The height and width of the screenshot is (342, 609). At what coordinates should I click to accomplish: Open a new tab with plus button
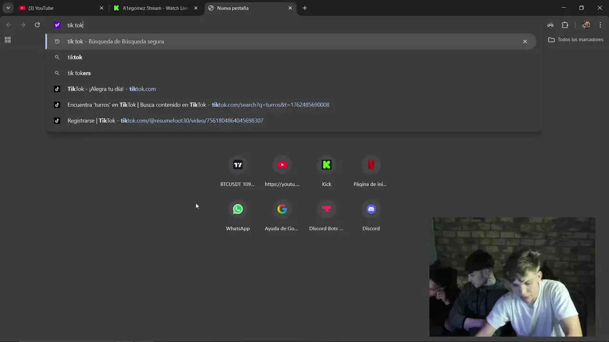coord(305,8)
